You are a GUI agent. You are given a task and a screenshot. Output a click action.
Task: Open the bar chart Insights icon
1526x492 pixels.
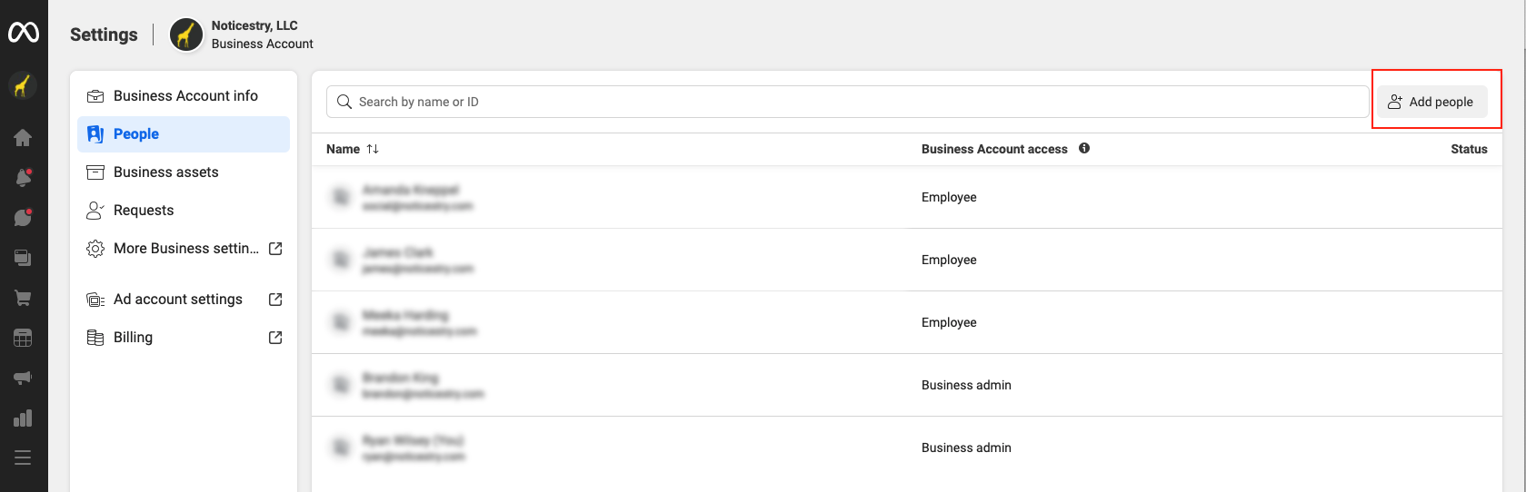(x=23, y=418)
